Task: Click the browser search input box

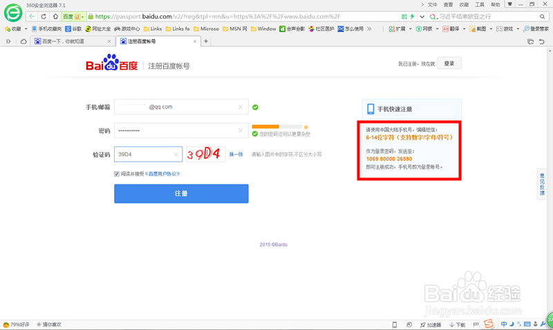Action: [487, 17]
